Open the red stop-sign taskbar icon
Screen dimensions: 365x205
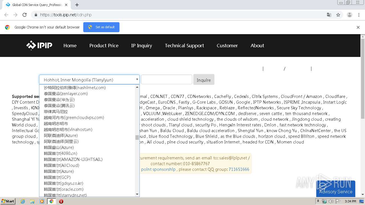tap(61, 201)
